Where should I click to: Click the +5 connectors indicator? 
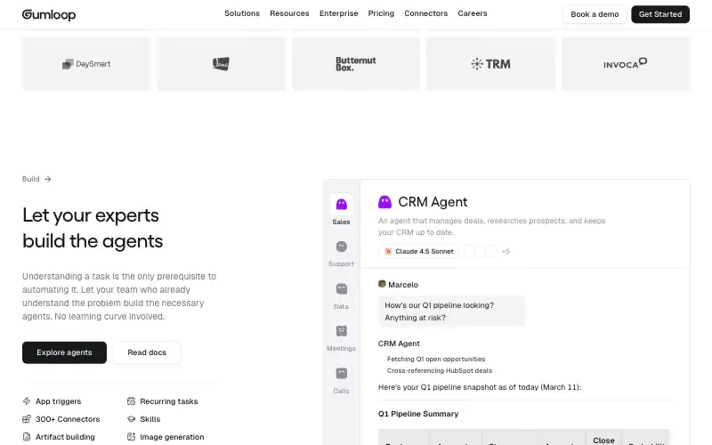(x=506, y=251)
